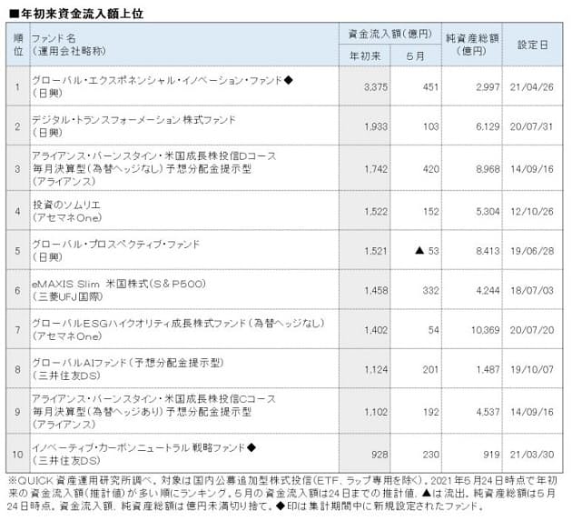This screenshot has width=572, height=531.
Task: Click the 純資産総額 header
Action: [x=472, y=45]
